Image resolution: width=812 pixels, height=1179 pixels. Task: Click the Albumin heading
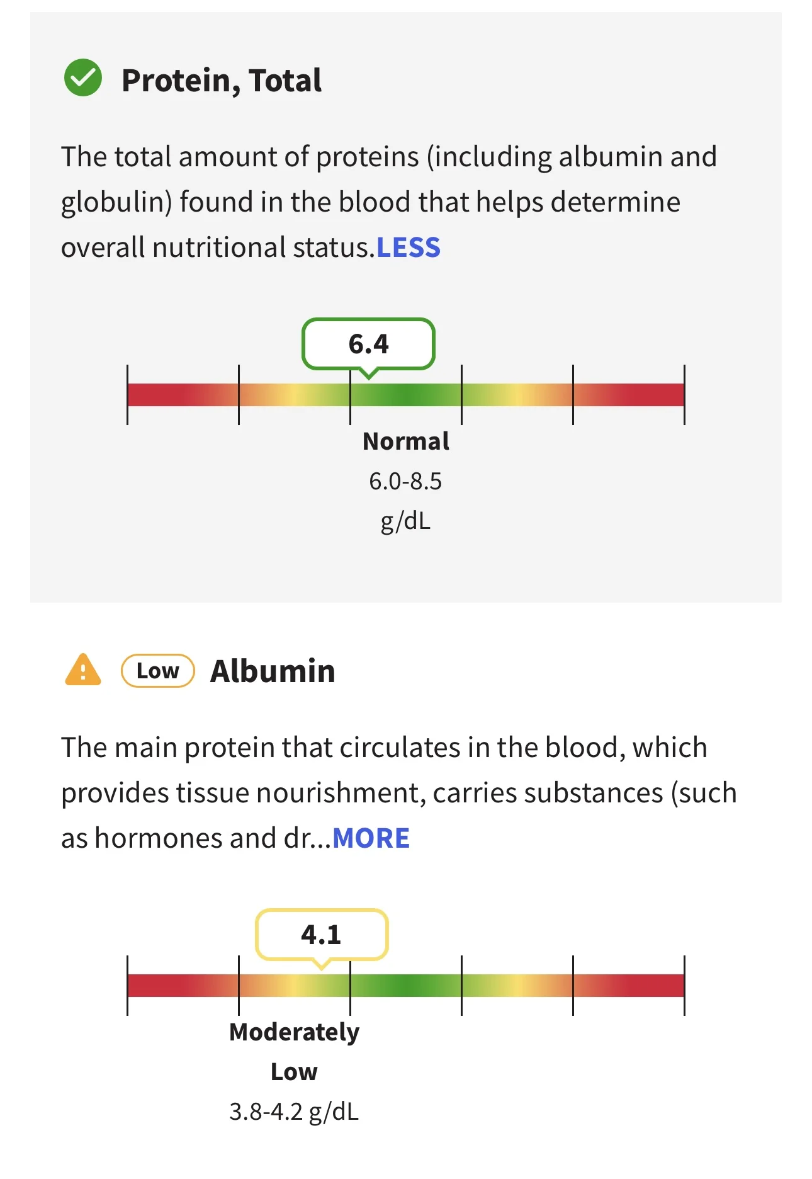273,671
